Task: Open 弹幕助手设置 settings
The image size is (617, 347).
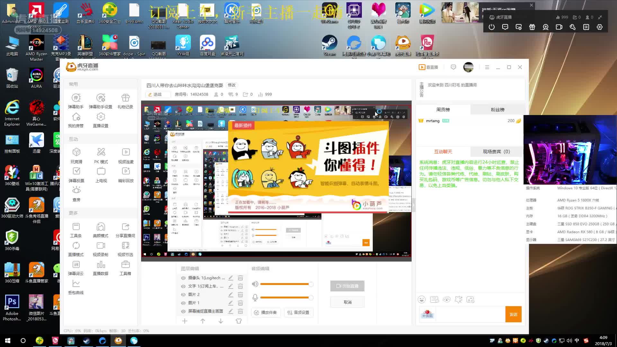Action: [x=101, y=101]
